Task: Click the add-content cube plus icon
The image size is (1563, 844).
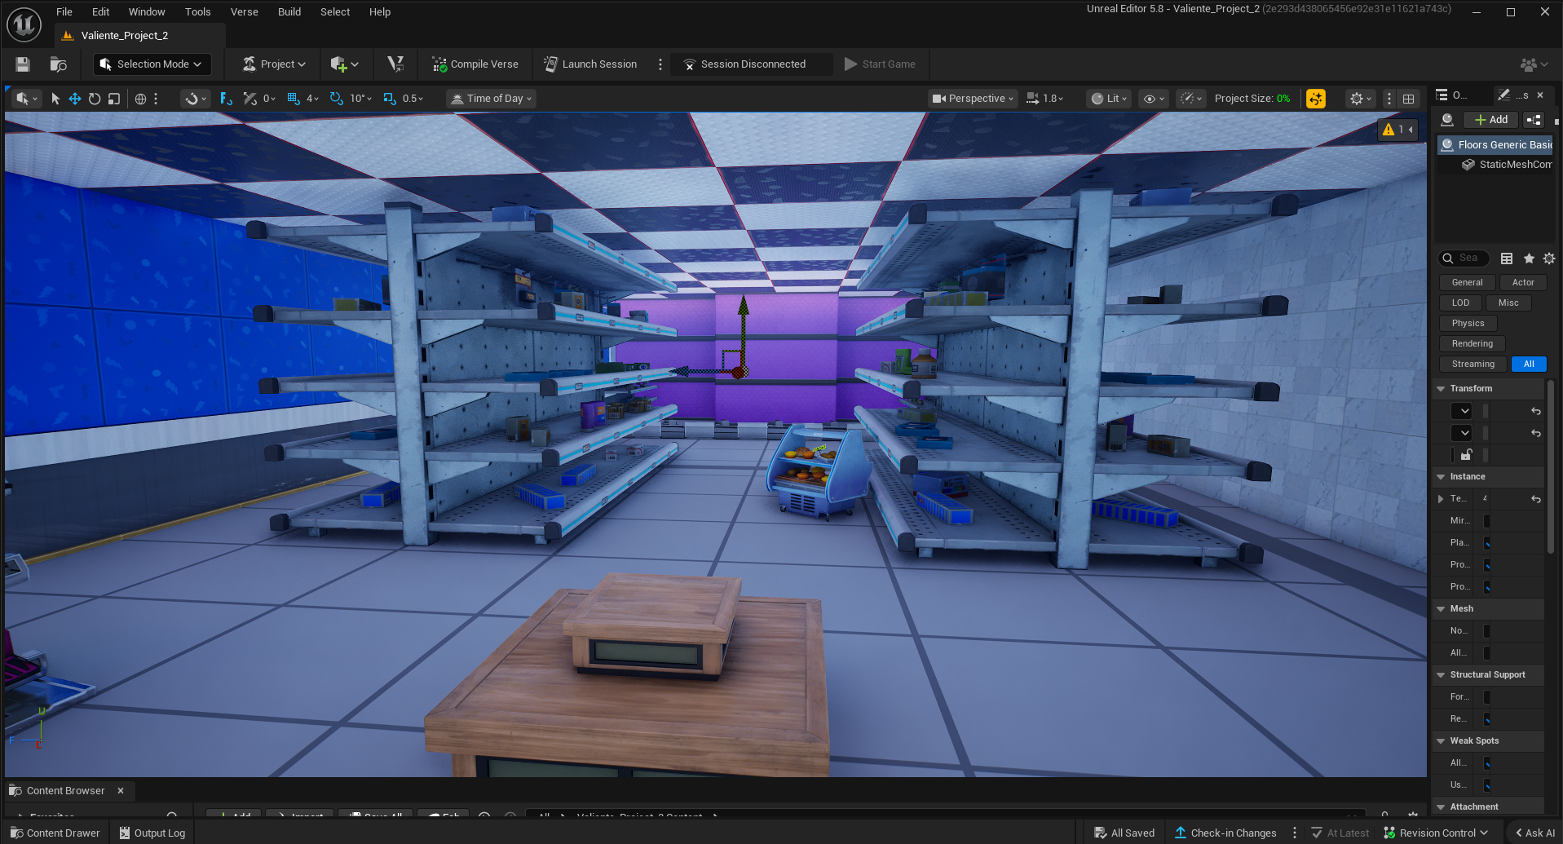Action: tap(345, 64)
